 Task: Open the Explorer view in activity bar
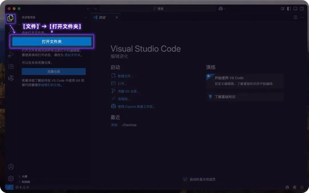11,18
